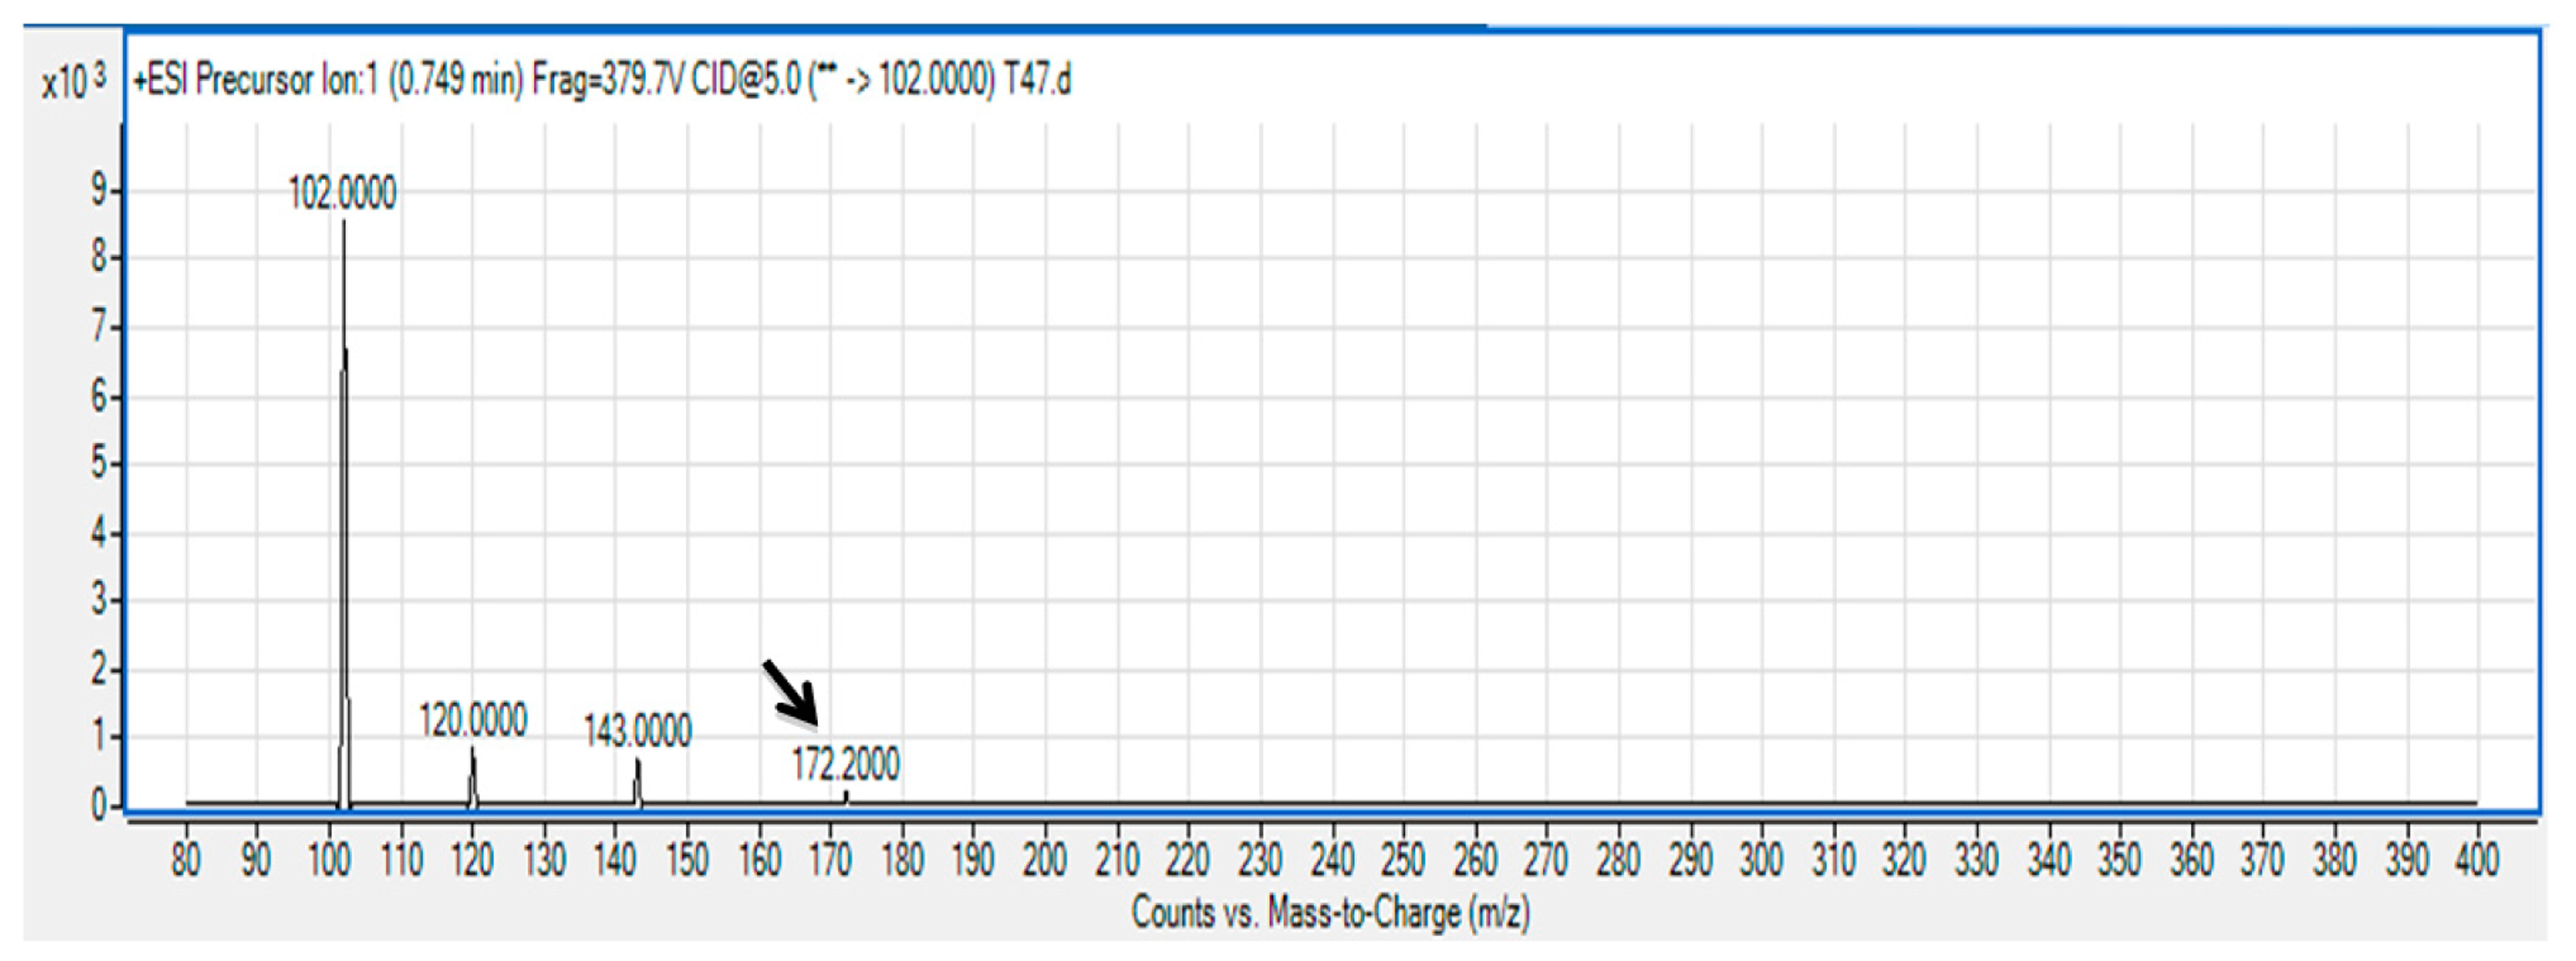This screenshot has height=961, width=2576.
Task: Click the Counts vs. Mass-to-Charge axis title
Action: coord(1330,912)
